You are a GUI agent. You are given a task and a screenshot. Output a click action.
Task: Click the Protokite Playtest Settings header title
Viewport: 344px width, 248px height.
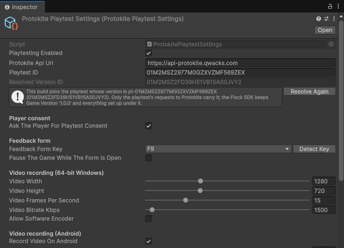[x=103, y=19]
